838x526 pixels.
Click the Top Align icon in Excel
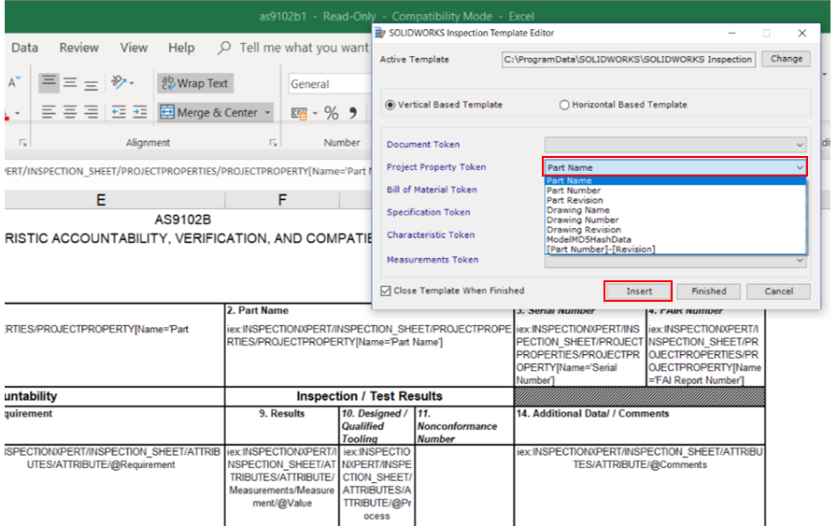pyautogui.click(x=50, y=82)
